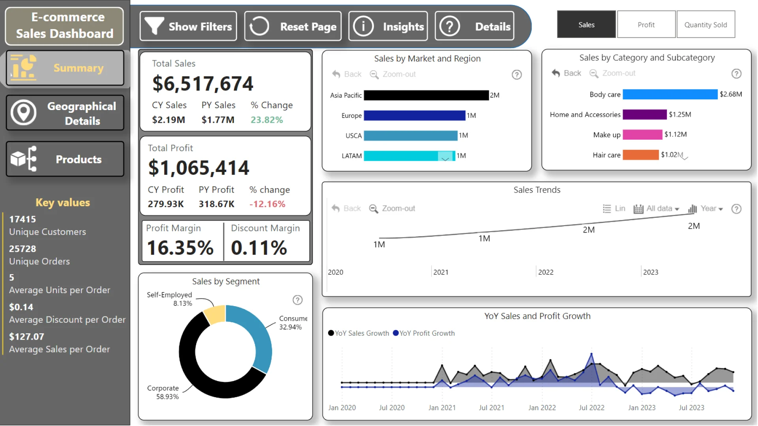Click the 25728 Unique Orders value

(23, 248)
